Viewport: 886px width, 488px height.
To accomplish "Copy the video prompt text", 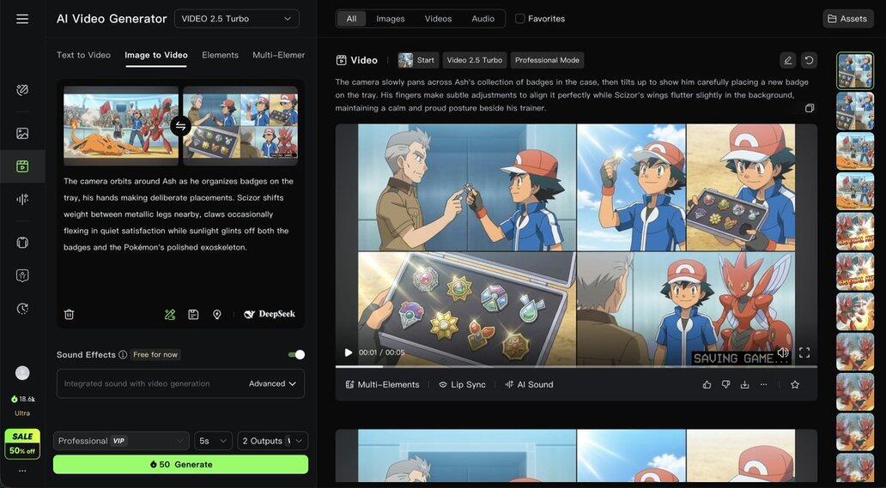I will pos(809,108).
